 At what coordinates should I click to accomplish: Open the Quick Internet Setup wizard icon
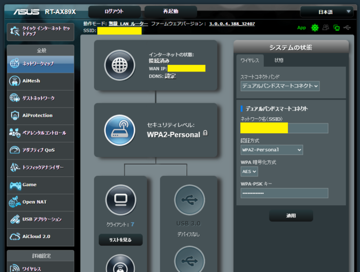15,31
